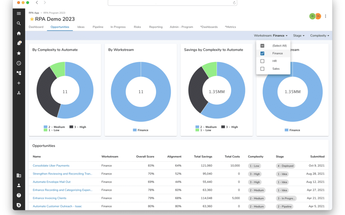Image resolution: width=345 pixels, height=215 pixels.
Task: Click the search magnifier icon in sidebar
Action: [19, 23]
